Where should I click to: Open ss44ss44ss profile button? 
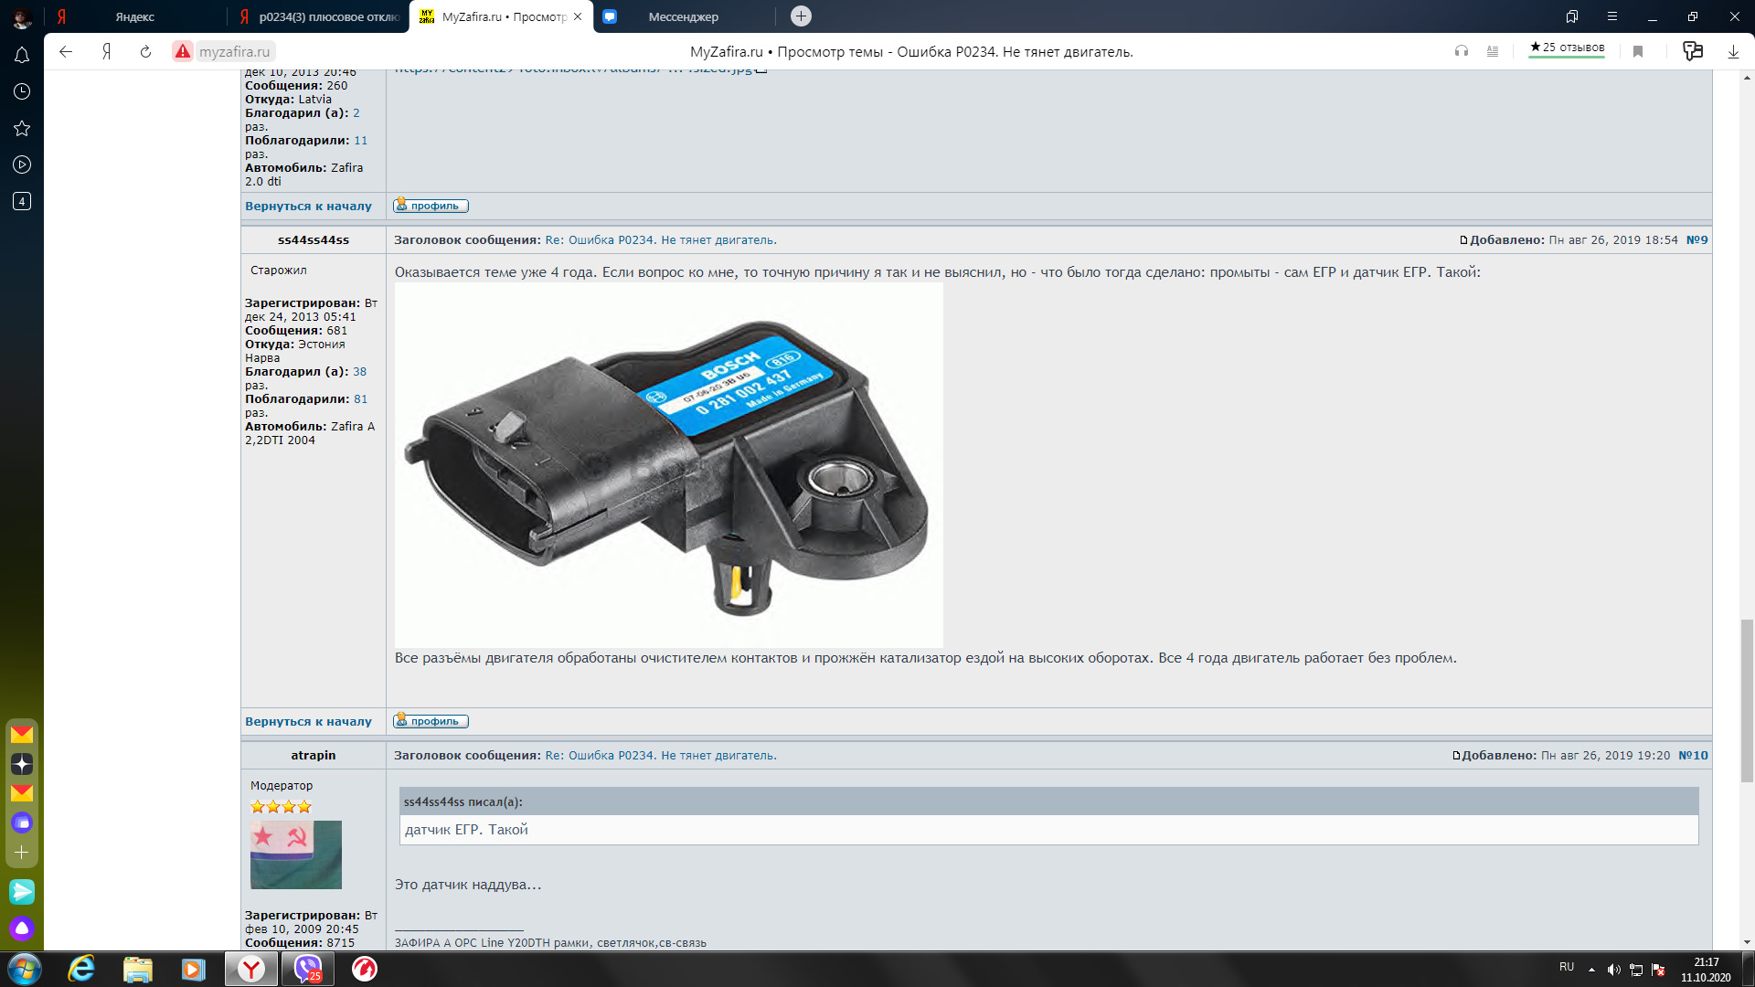pyautogui.click(x=431, y=721)
